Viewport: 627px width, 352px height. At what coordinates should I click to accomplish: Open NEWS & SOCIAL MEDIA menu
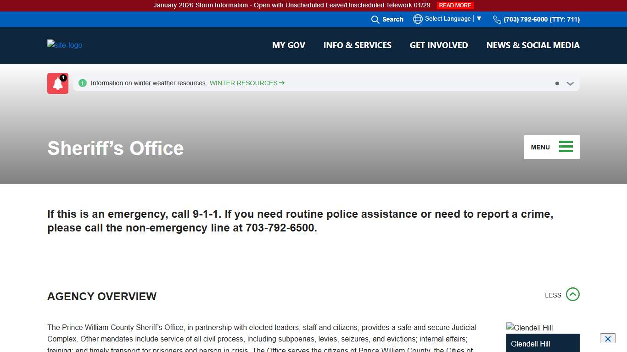532,45
